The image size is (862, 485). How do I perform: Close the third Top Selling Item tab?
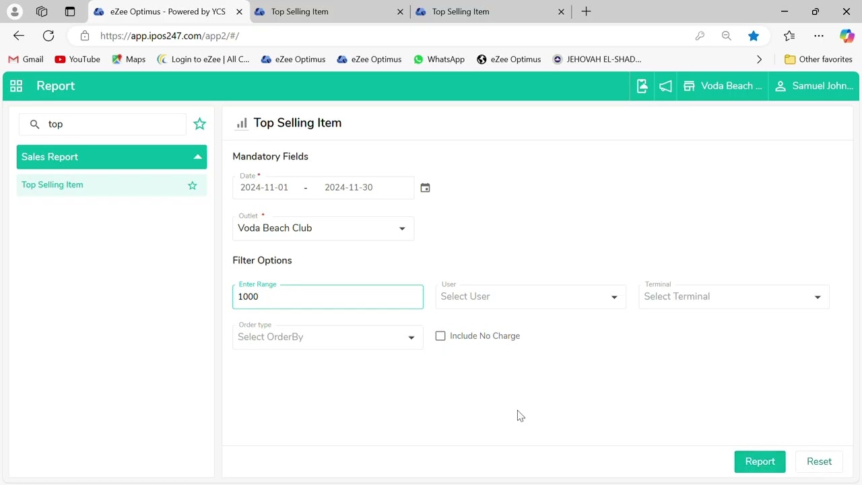pyautogui.click(x=562, y=11)
